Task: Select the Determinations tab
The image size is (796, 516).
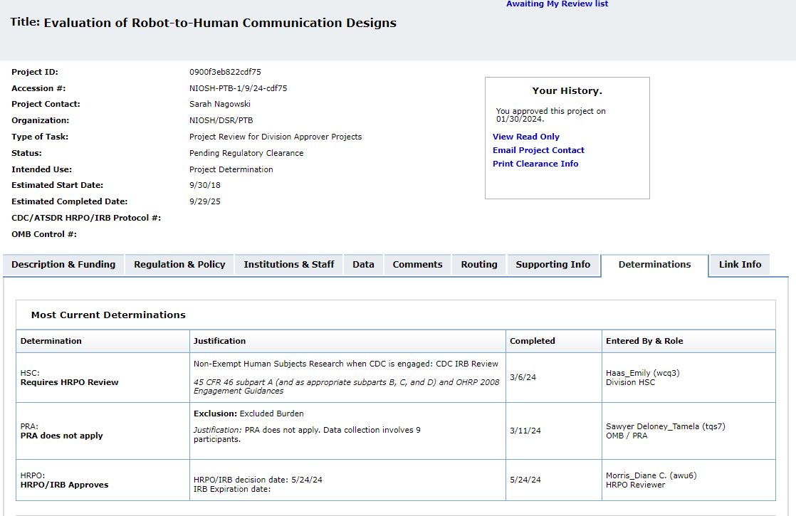Action: (x=654, y=265)
